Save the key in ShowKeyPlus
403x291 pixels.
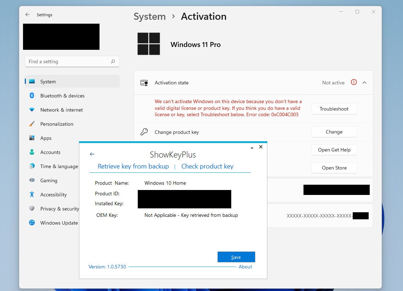(x=236, y=257)
